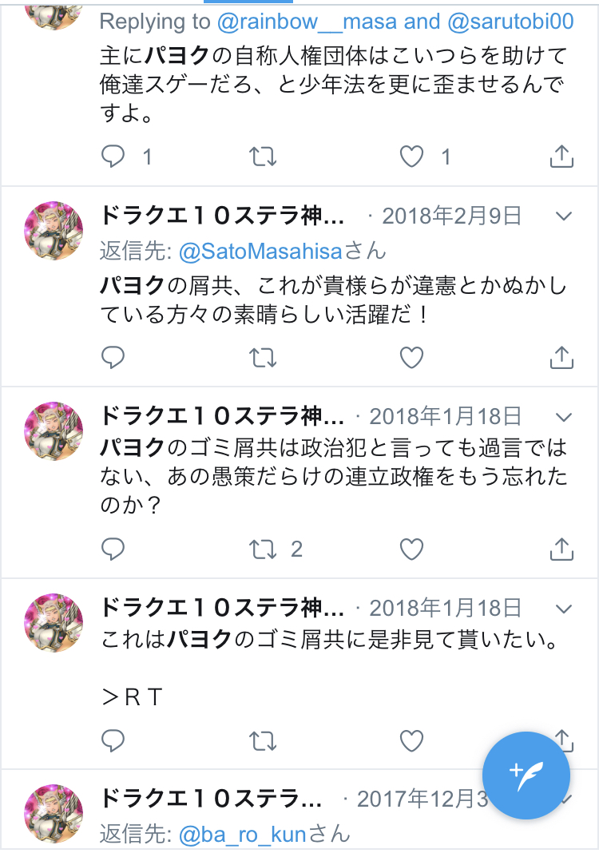Open the February 9 tweet options chevron
The image size is (599, 853).
point(564,216)
